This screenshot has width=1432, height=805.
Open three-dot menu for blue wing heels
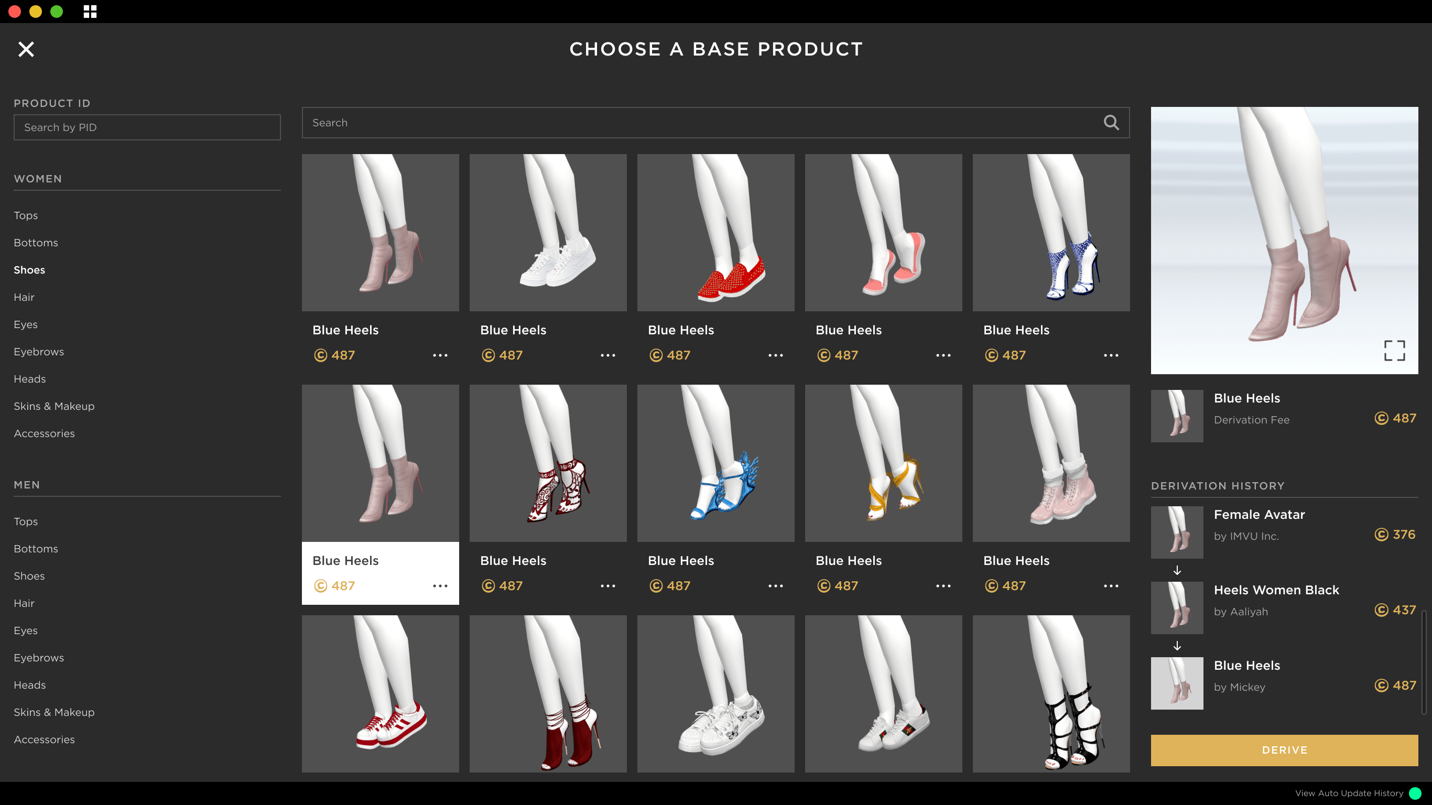pyautogui.click(x=775, y=586)
